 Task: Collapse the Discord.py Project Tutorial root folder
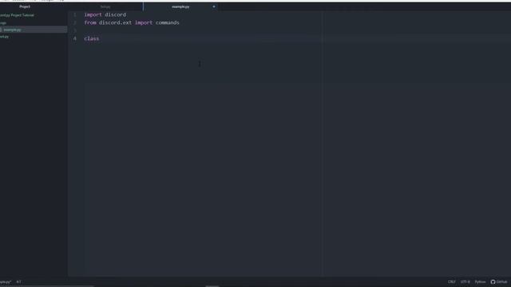pyautogui.click(x=17, y=15)
